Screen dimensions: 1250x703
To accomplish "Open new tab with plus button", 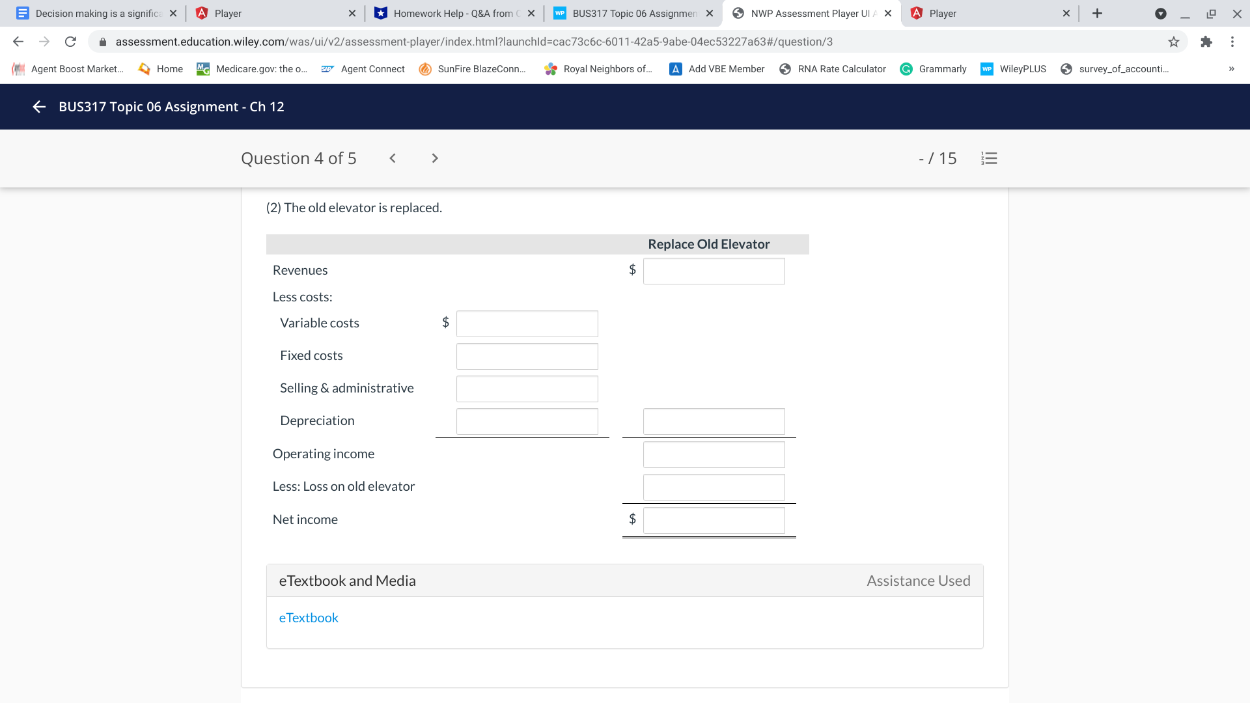I will click(1097, 13).
